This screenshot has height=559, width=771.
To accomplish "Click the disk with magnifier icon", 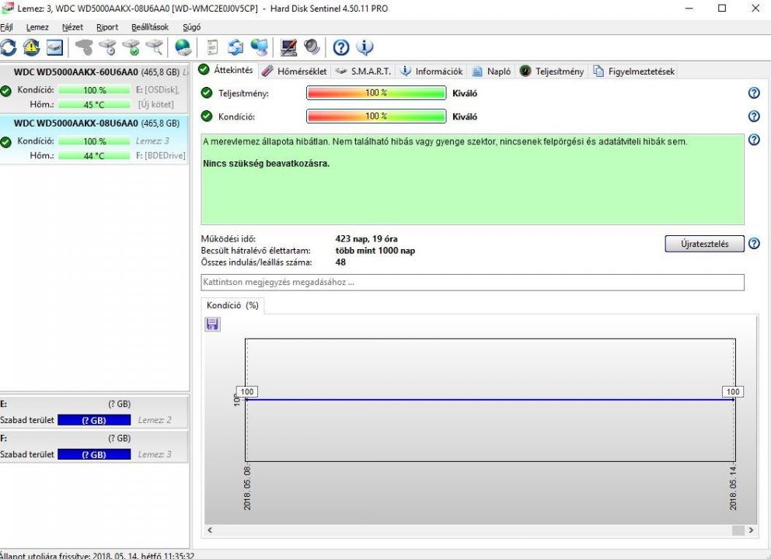I will [155, 47].
